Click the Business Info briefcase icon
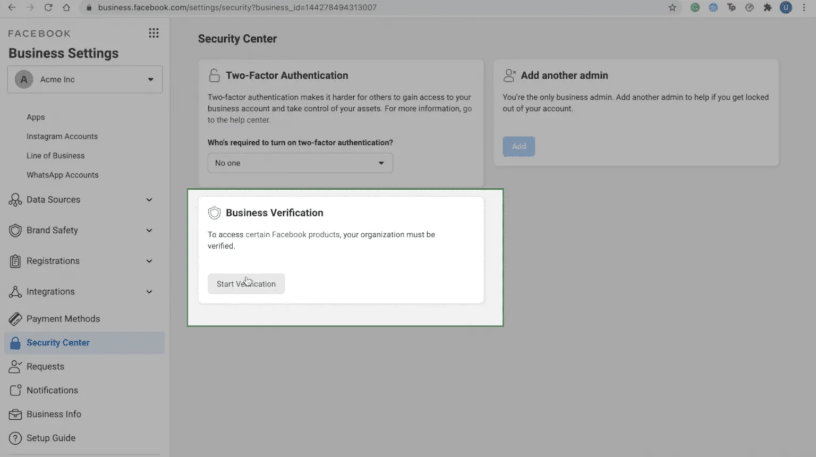816x457 pixels. pyautogui.click(x=15, y=414)
